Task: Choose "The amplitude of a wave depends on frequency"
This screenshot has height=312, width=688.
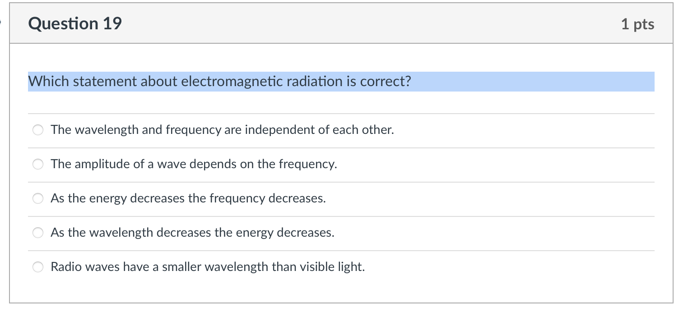Action: (38, 164)
